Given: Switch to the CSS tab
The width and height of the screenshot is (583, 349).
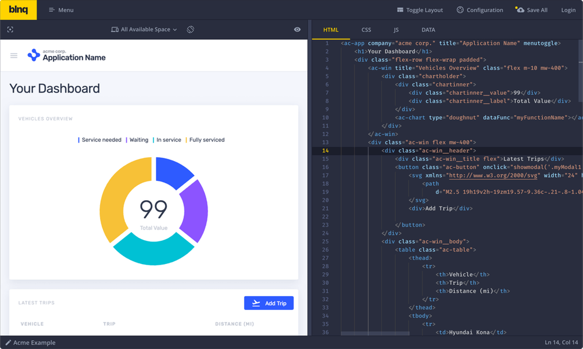Looking at the screenshot, I should (366, 30).
